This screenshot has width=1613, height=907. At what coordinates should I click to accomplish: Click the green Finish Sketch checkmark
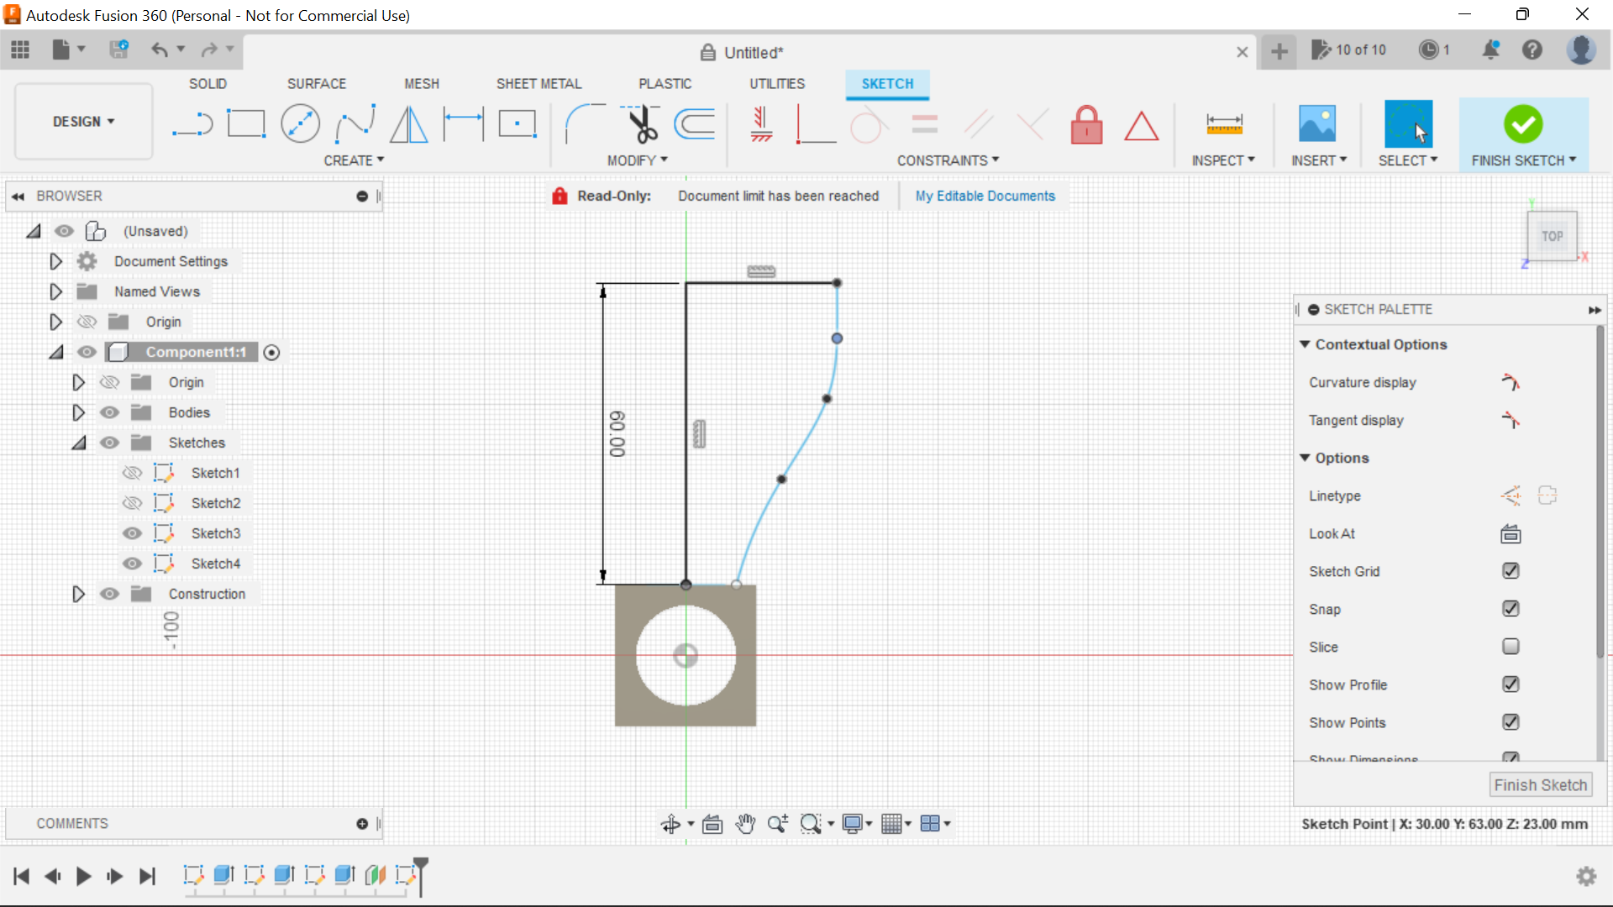click(1523, 123)
